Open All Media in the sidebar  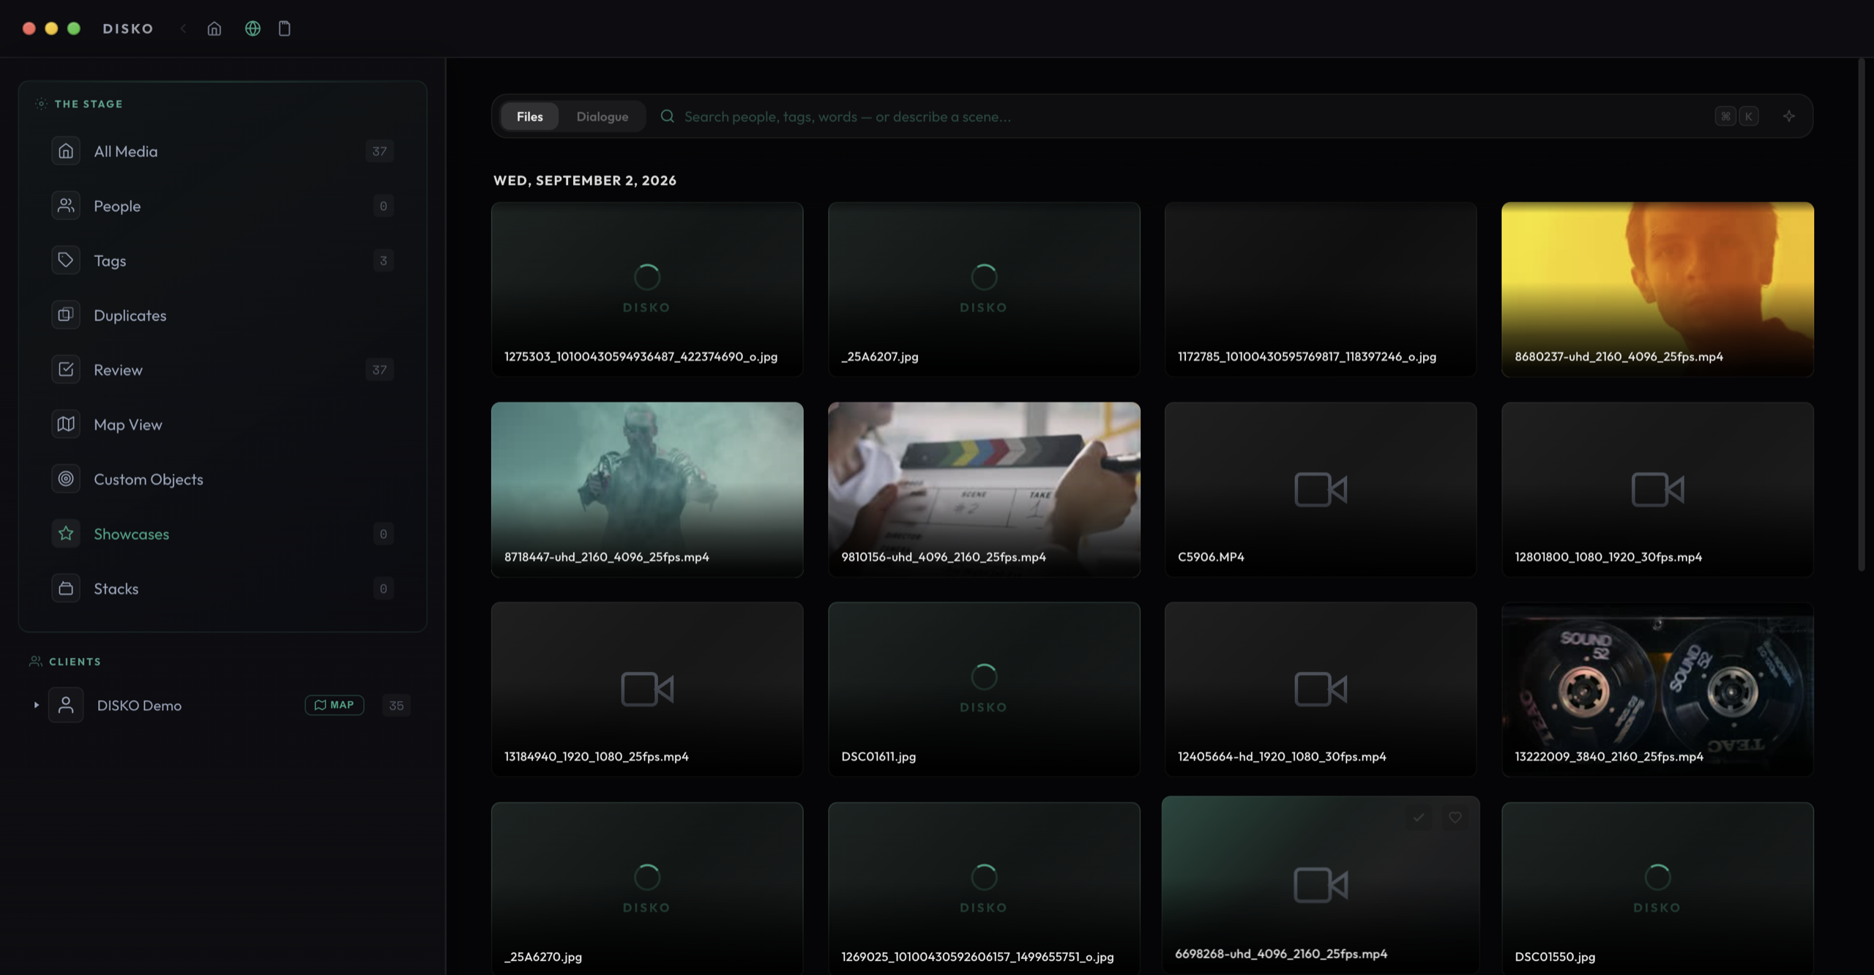tap(223, 152)
